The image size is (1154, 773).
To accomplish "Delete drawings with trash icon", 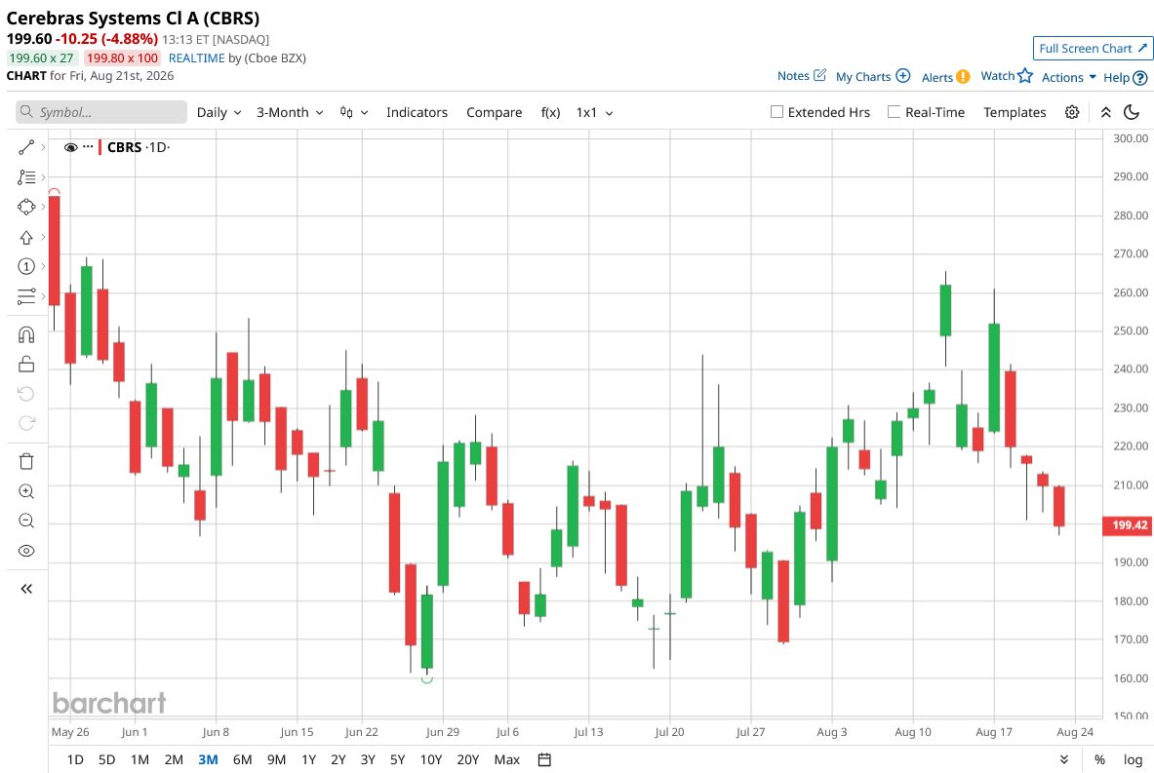I will point(26,461).
